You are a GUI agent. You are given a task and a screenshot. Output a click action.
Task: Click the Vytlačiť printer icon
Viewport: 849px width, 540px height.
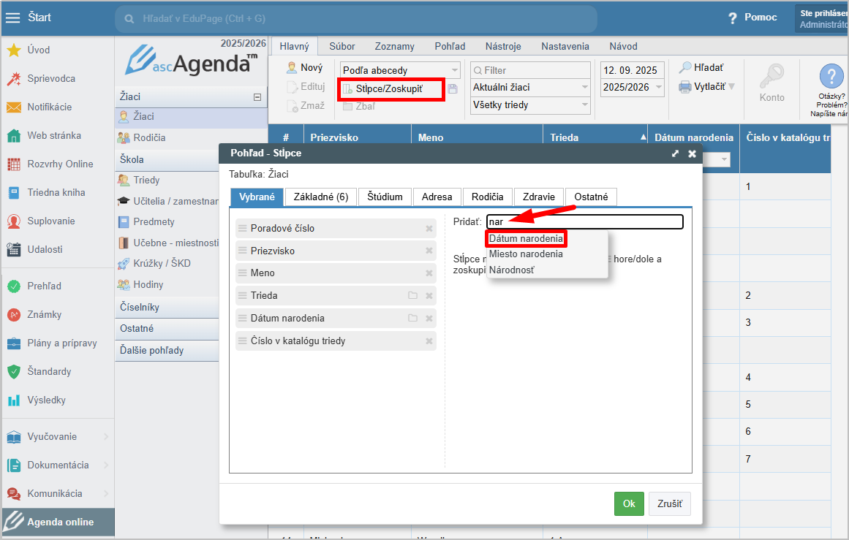tap(685, 87)
